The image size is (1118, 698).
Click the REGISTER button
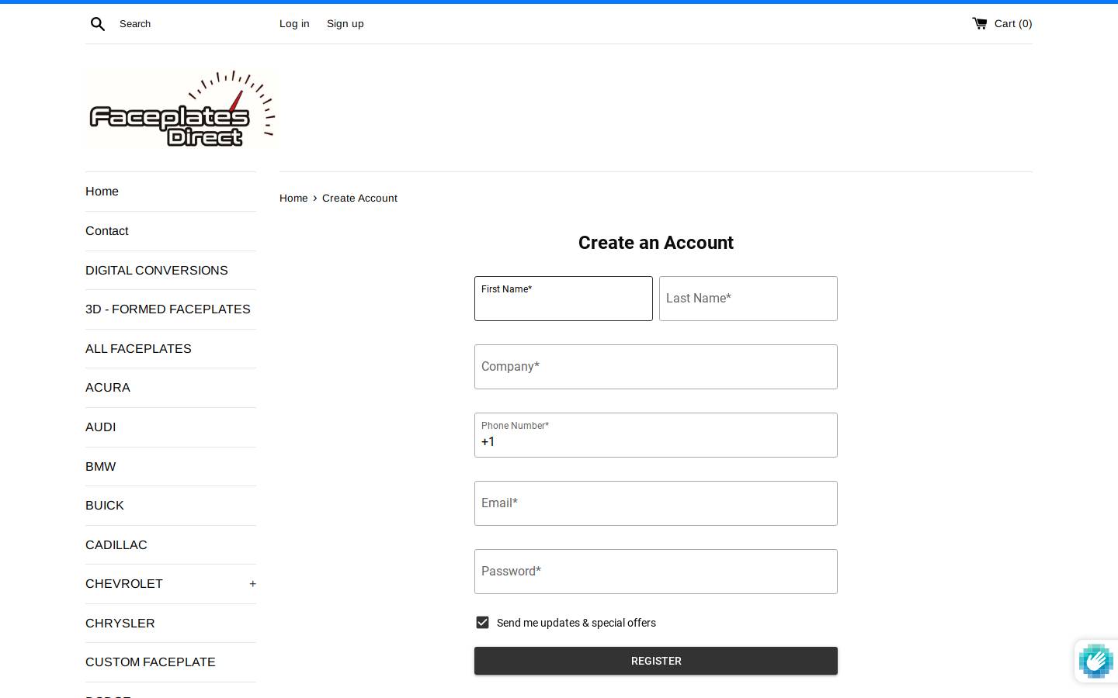click(656, 661)
